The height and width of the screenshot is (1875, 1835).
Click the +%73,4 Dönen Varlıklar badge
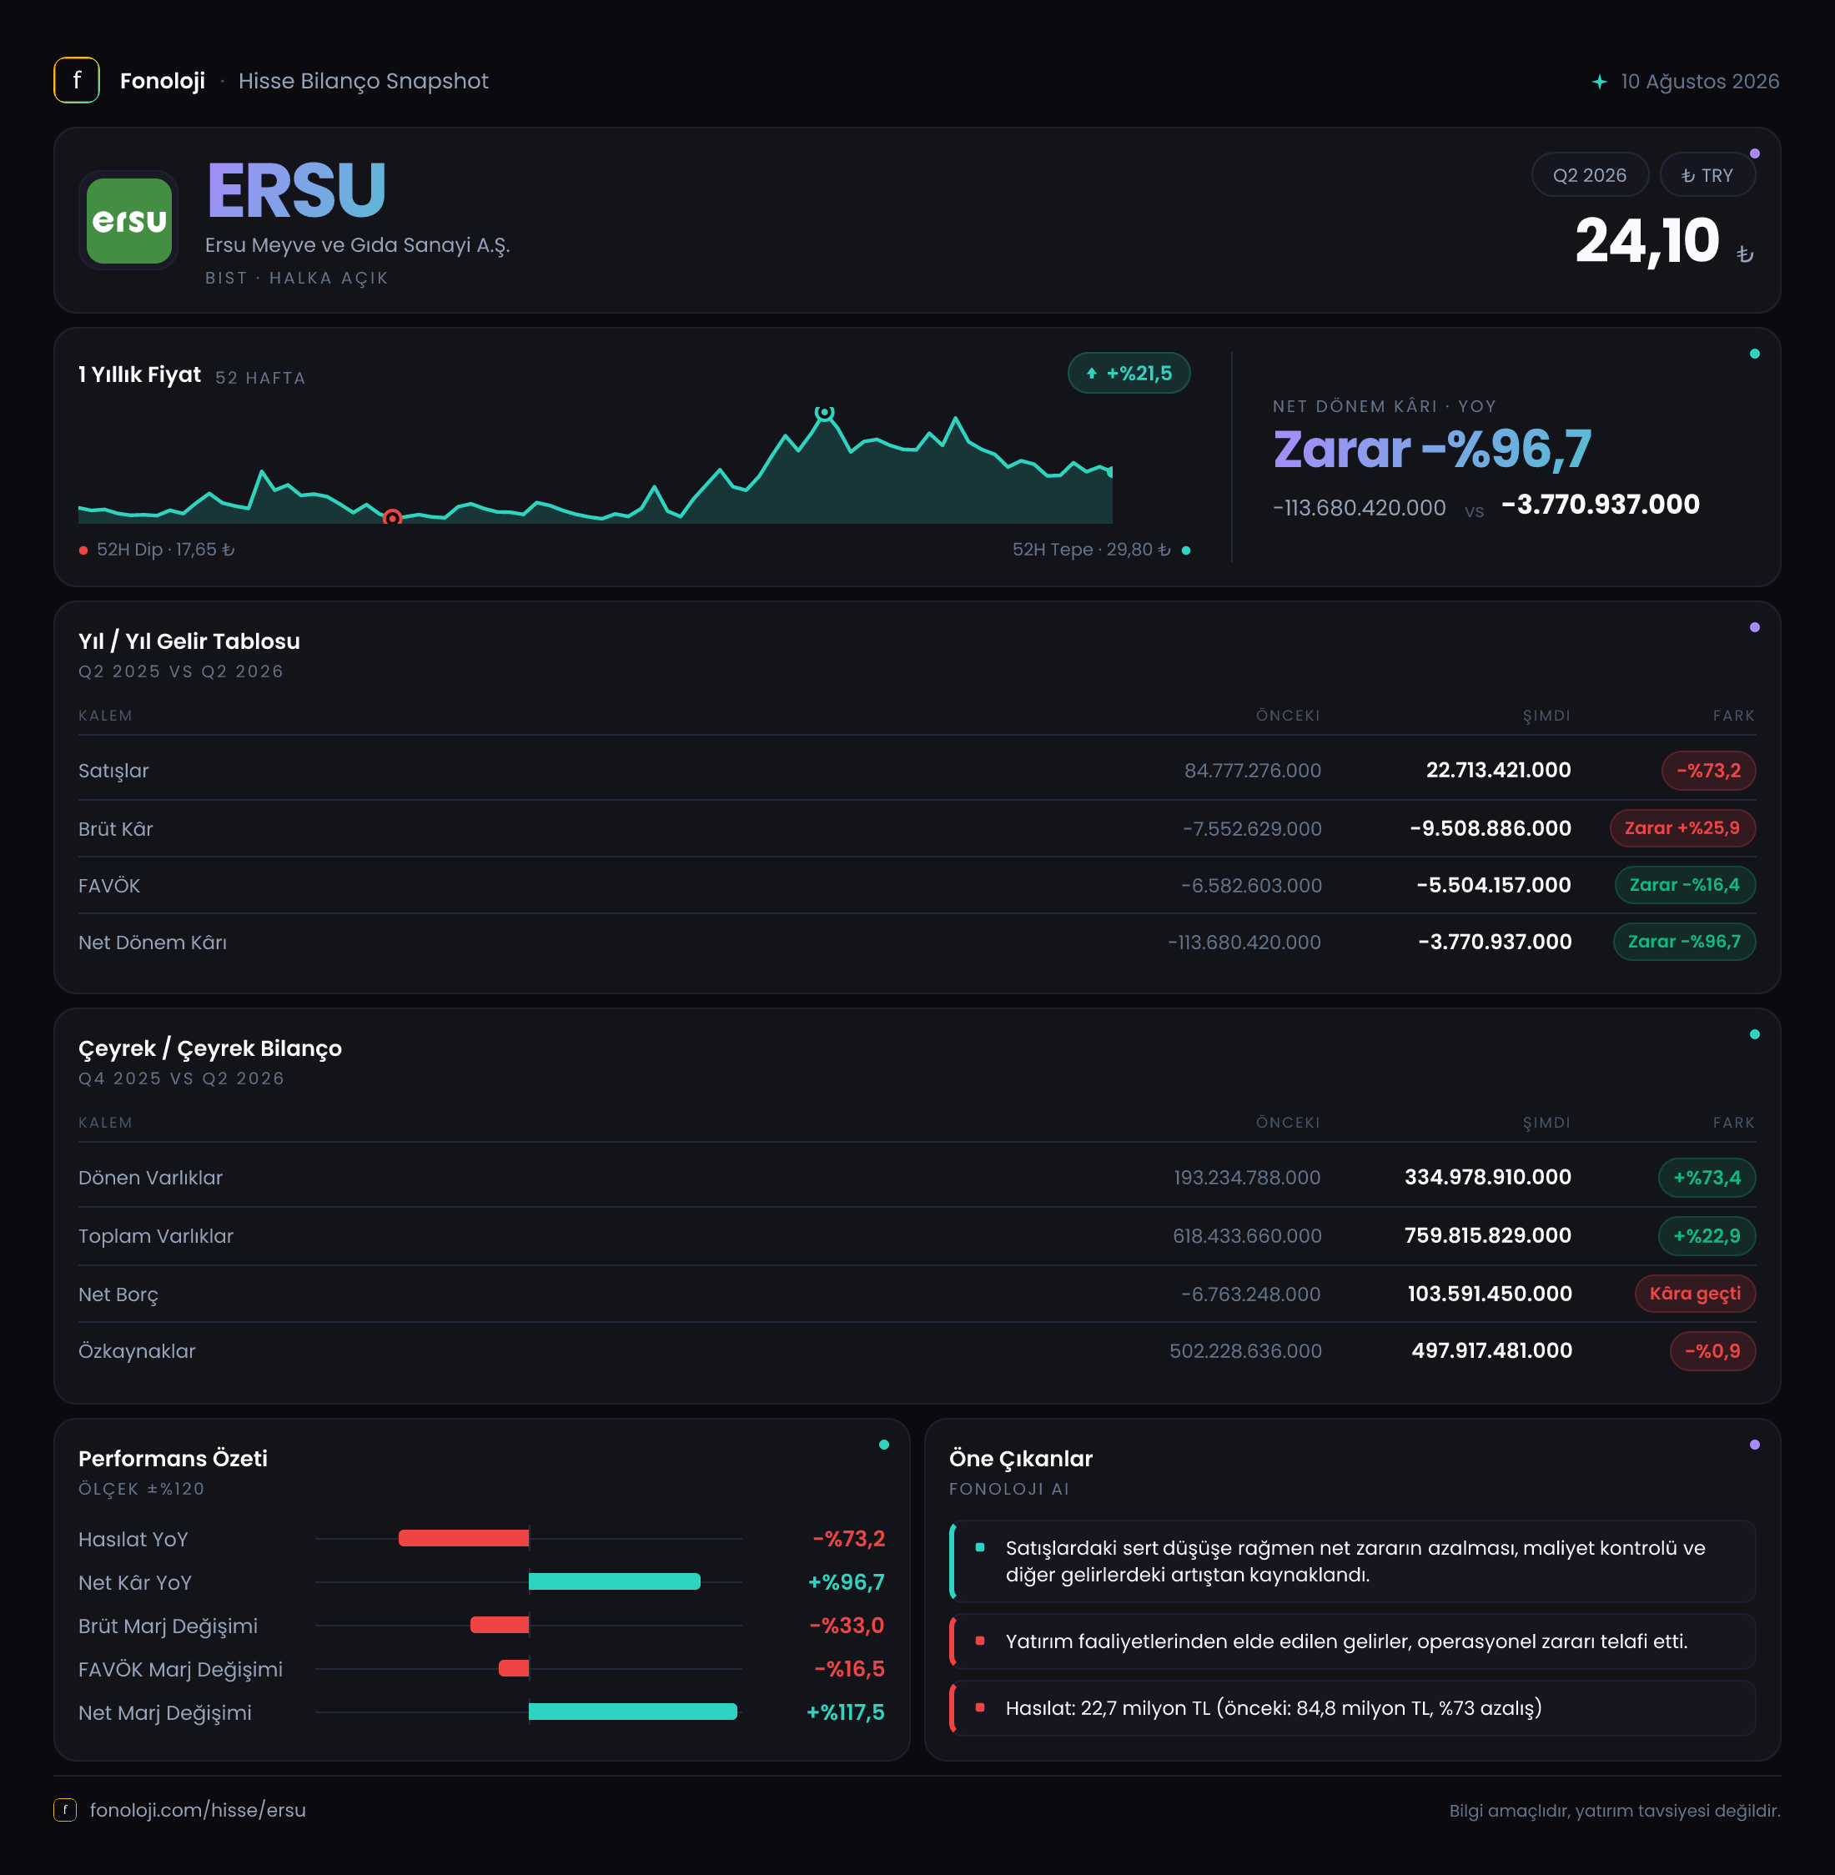click(1707, 1178)
